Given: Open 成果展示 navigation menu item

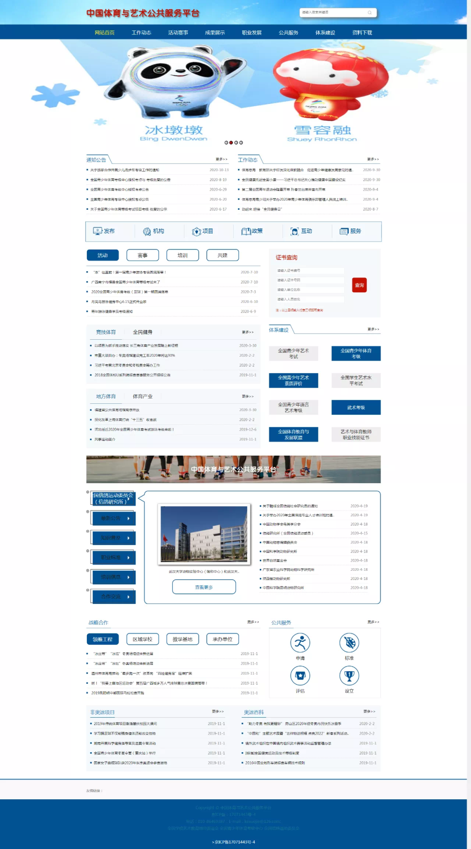Looking at the screenshot, I should (215, 33).
